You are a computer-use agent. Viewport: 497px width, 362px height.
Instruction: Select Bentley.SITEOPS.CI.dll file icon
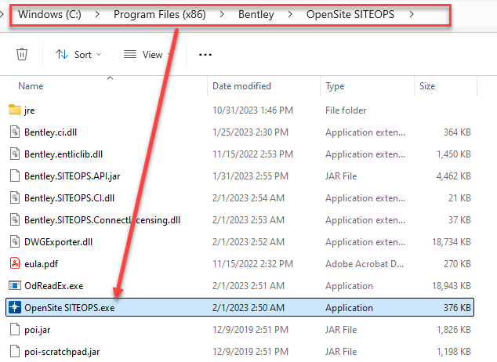pos(15,197)
